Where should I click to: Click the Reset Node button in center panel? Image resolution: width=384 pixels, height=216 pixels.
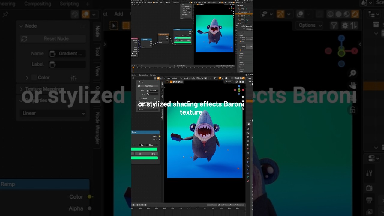[148, 86]
